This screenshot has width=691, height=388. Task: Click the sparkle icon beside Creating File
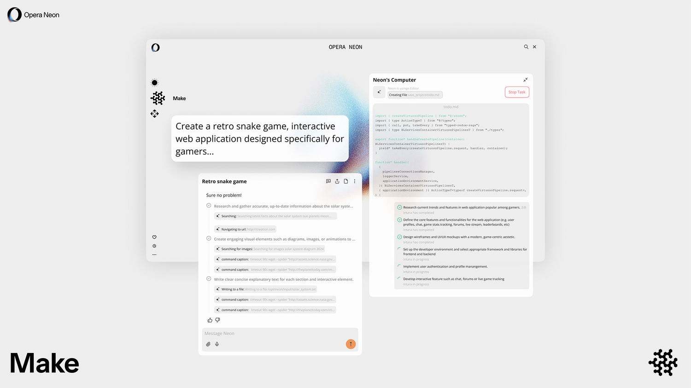[x=379, y=92]
